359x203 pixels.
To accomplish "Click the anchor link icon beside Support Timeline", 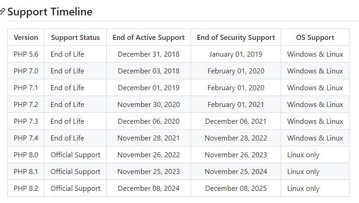I will tap(2, 12).
